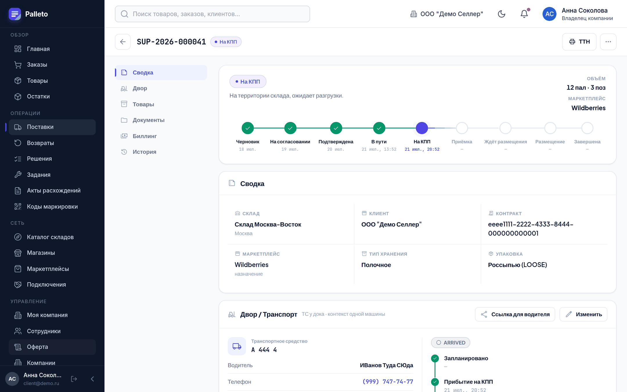Screen dimensions: 627x392
Task: Select the История tab
Action: (x=161, y=152)
